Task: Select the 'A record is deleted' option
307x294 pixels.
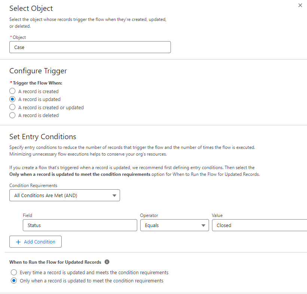Action: (x=12, y=116)
